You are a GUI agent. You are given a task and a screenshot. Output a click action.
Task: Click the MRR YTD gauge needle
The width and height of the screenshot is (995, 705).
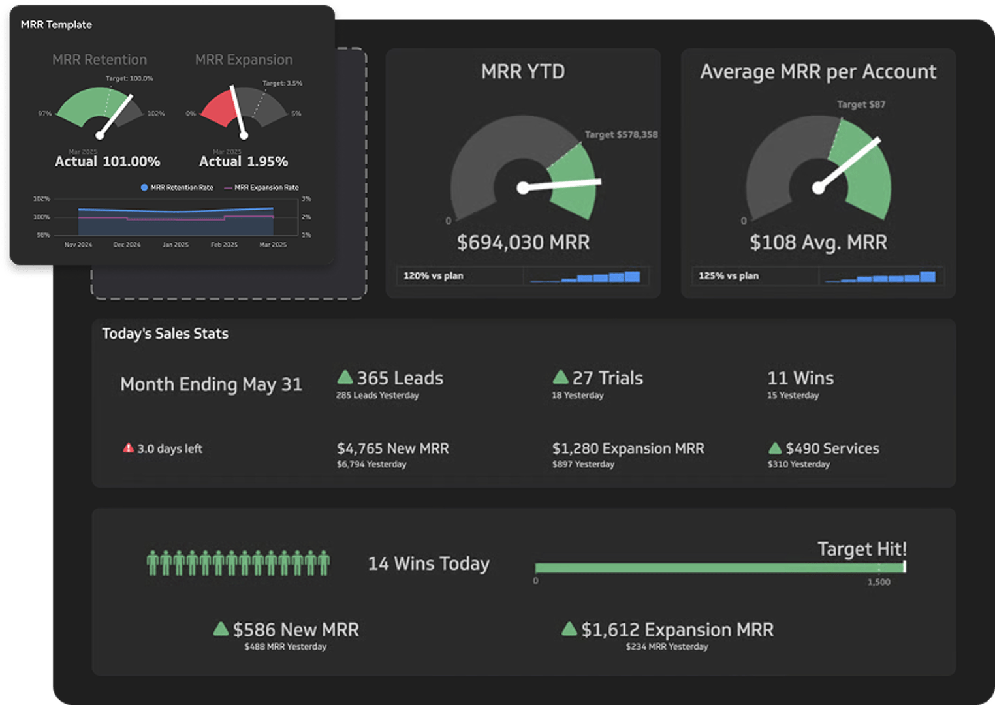tap(560, 185)
